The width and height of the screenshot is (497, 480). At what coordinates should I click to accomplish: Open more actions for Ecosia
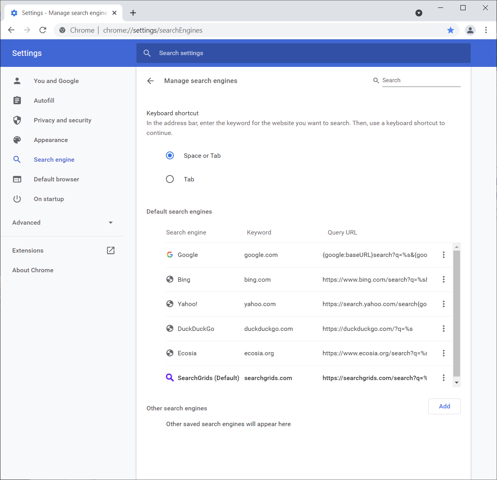tap(444, 353)
